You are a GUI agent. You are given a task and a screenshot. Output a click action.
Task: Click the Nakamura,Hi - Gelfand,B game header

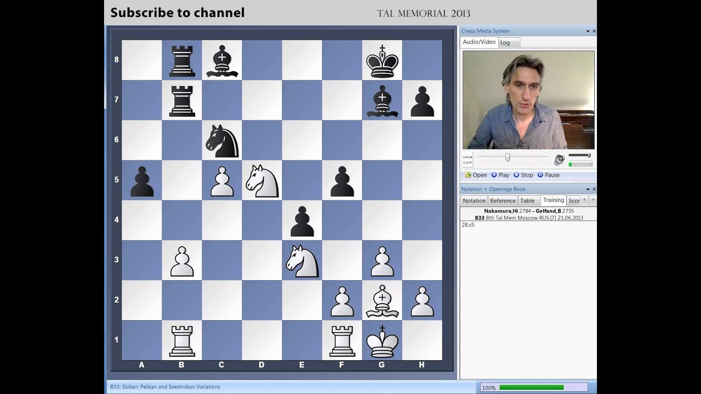tap(529, 211)
